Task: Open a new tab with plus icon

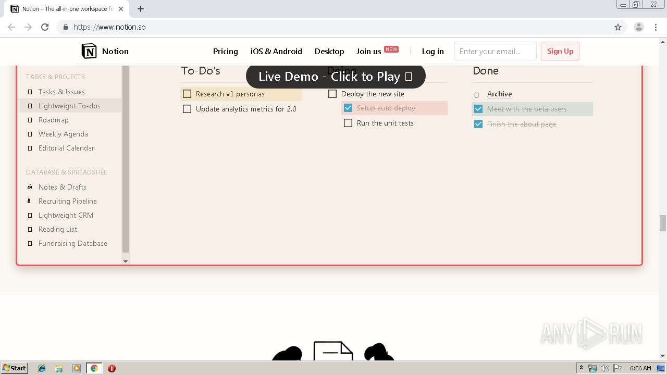Action: (141, 9)
